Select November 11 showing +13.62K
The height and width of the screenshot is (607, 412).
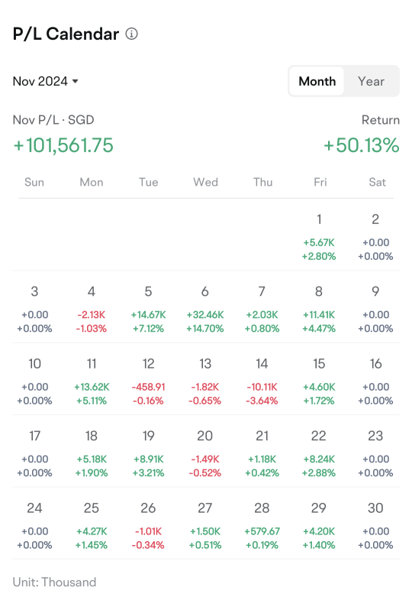point(92,381)
